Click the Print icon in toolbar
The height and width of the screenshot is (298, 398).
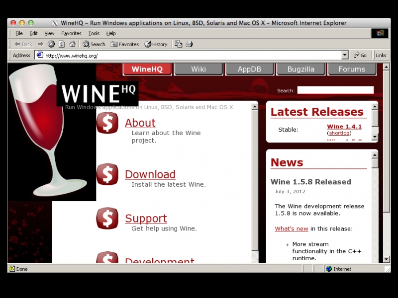[189, 44]
